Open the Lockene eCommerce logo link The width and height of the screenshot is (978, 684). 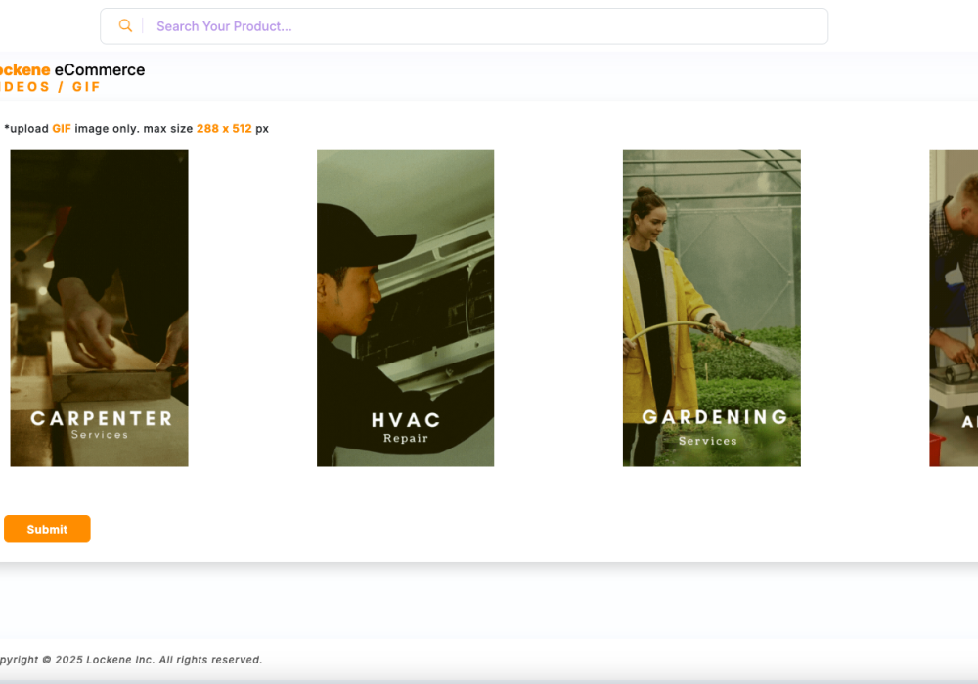[71, 70]
